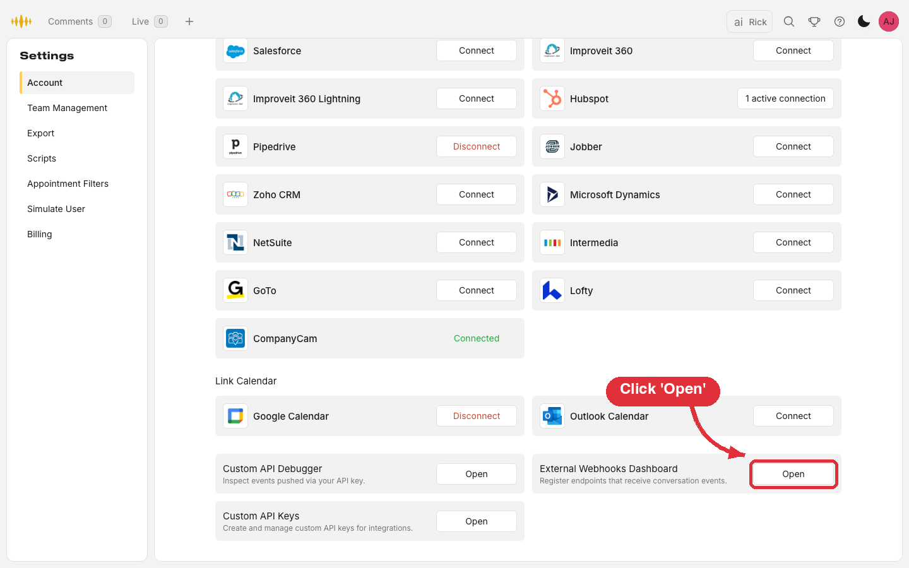Click the NetSuite logo icon
The width and height of the screenshot is (909, 568).
point(235,242)
